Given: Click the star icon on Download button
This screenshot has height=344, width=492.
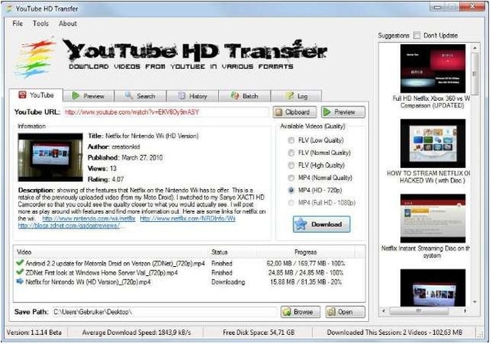Looking at the screenshot, I should tap(301, 224).
